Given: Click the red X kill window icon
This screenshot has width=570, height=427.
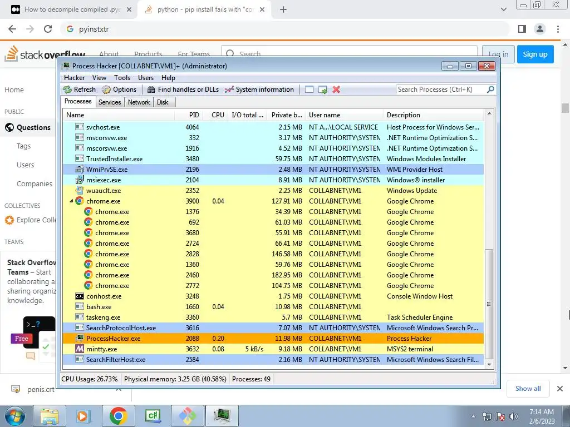Looking at the screenshot, I should click(336, 90).
